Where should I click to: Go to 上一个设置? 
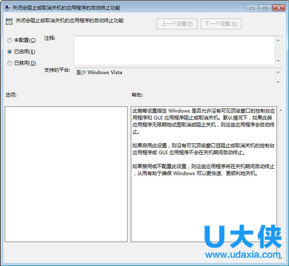pos(177,24)
